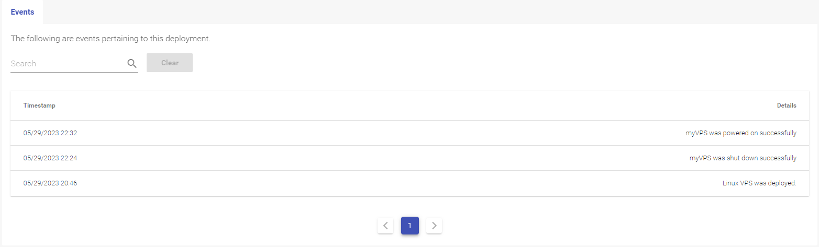The image size is (819, 247).
Task: Click the Details column header
Action: click(787, 105)
